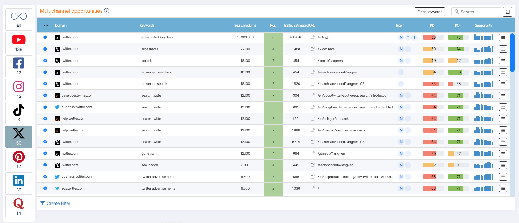Open the external link icon for /en/using-x/x-search
The image size is (519, 223).
313,119
